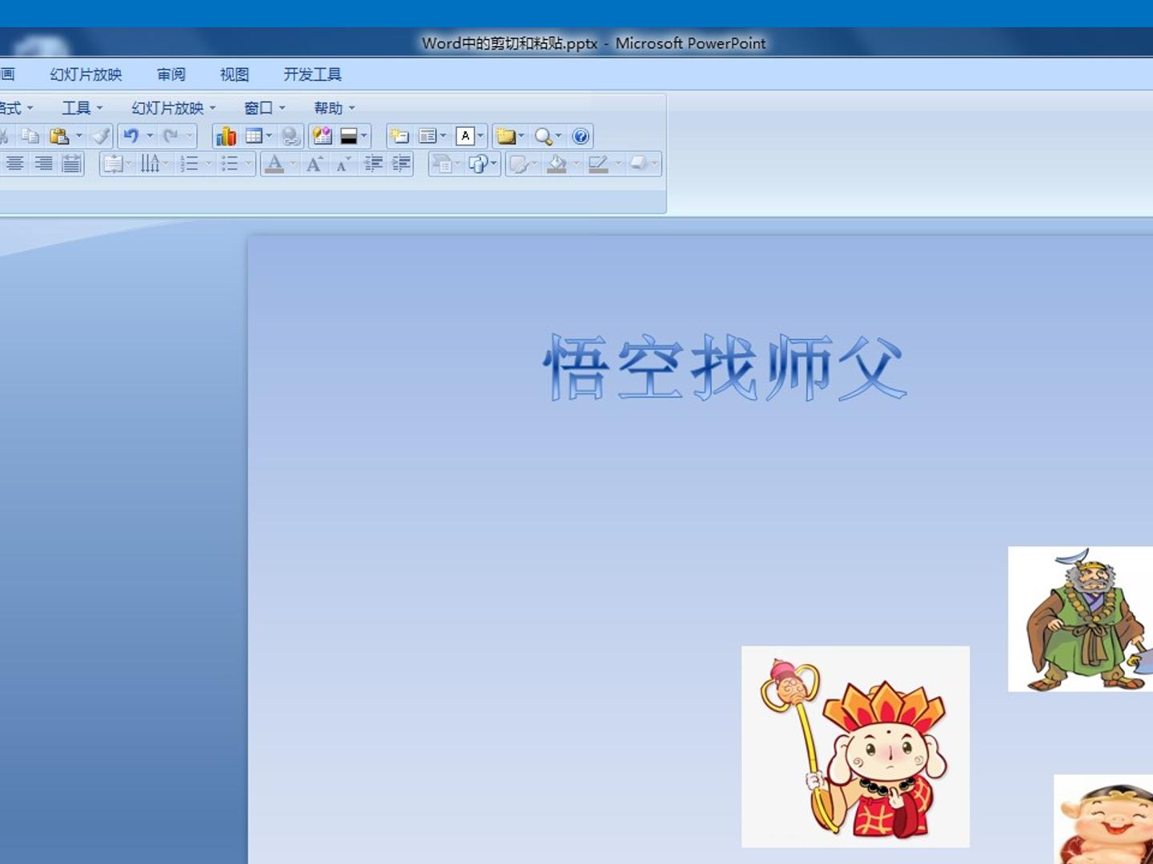Open the 开发工具 tab

click(x=312, y=74)
